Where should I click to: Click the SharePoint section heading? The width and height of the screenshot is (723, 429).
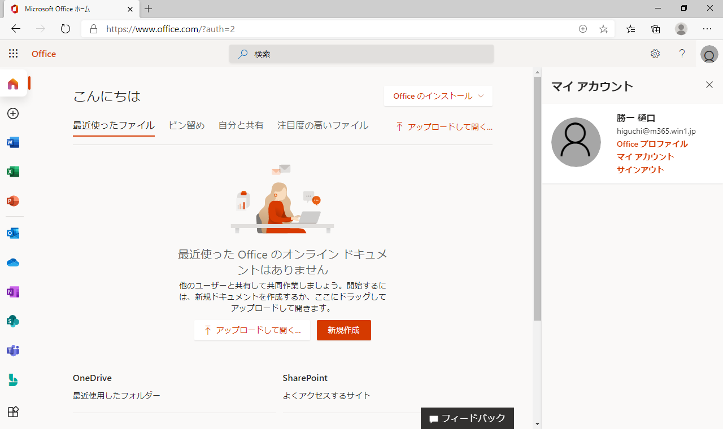[305, 378]
